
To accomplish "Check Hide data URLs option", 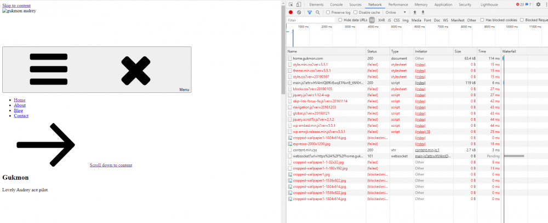I will pyautogui.click(x=340, y=20).
